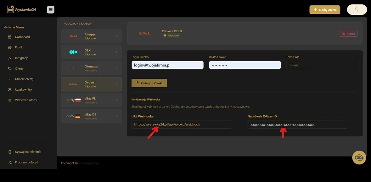The width and height of the screenshot is (371, 182).
Task: Focus the Token API field
Action: [322, 65]
